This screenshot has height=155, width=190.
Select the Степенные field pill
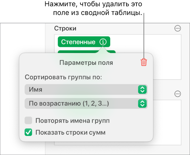tap(84, 42)
